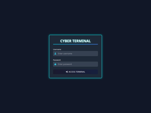Click the user silhouette icon in Username field
This screenshot has height=113, width=151.
pos(55,54)
